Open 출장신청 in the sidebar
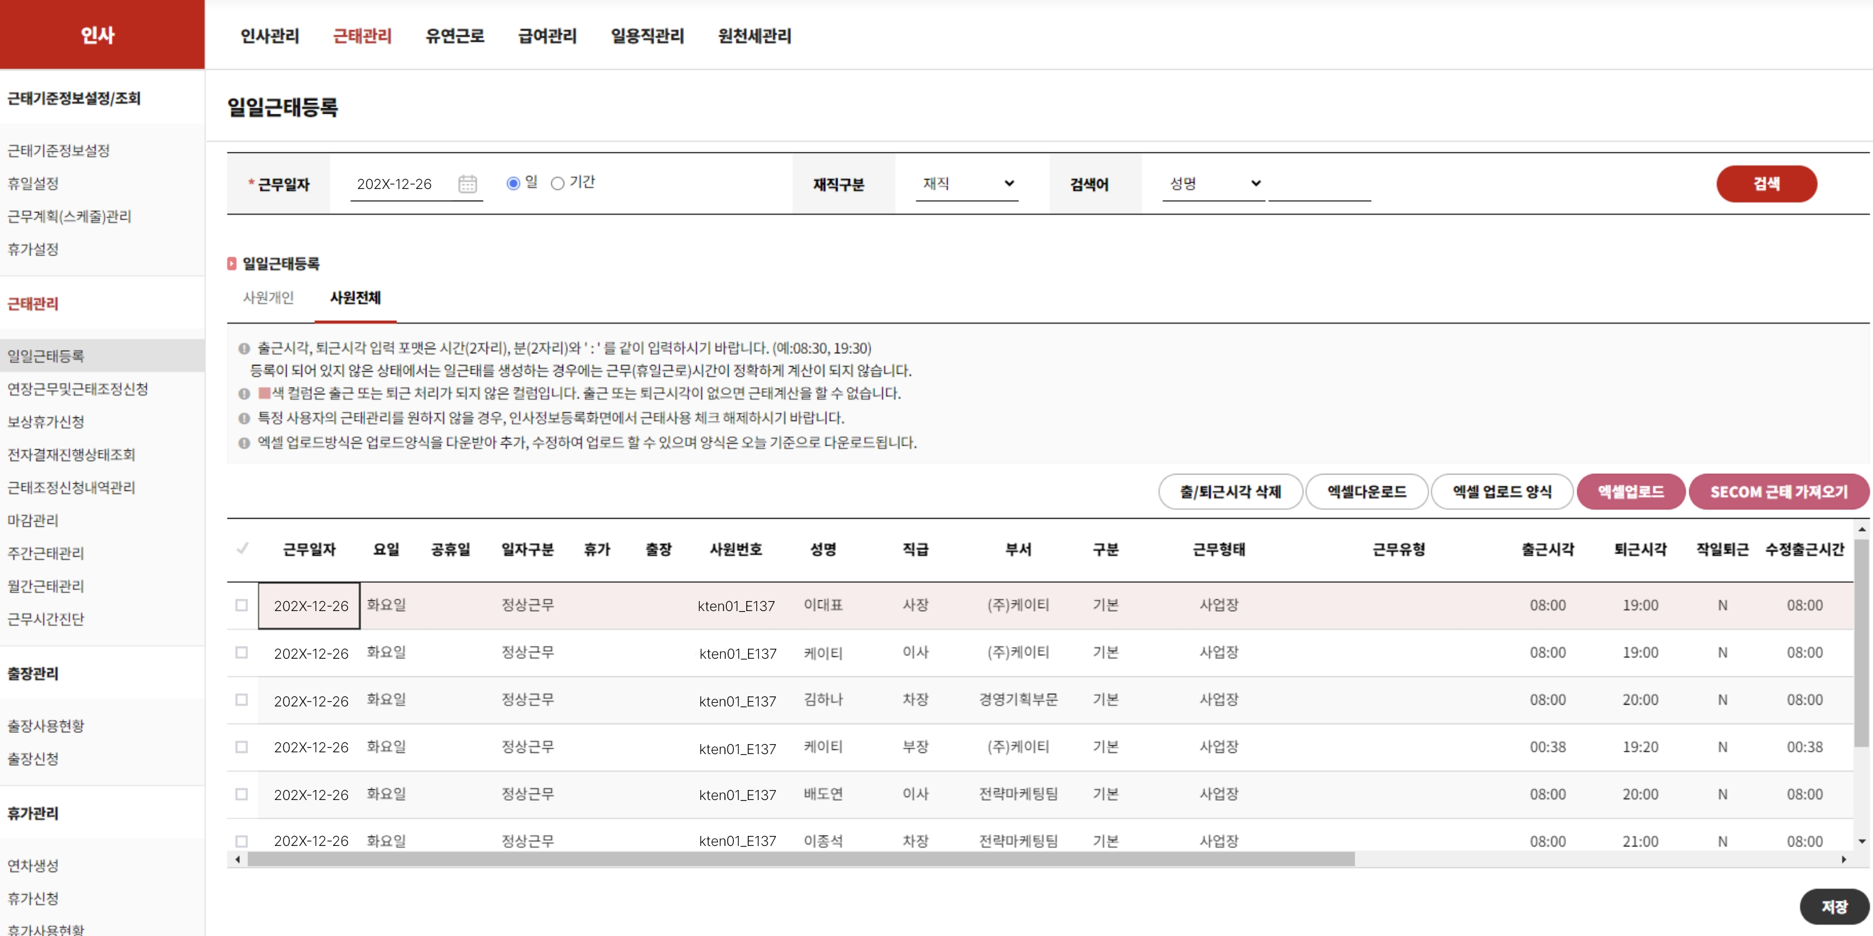Screen dimensions: 1873x936 coord(33,758)
